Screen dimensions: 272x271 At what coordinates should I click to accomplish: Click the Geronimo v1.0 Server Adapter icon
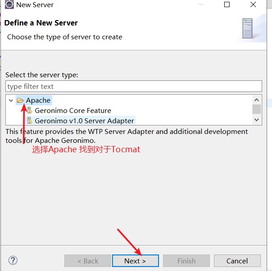click(x=29, y=121)
